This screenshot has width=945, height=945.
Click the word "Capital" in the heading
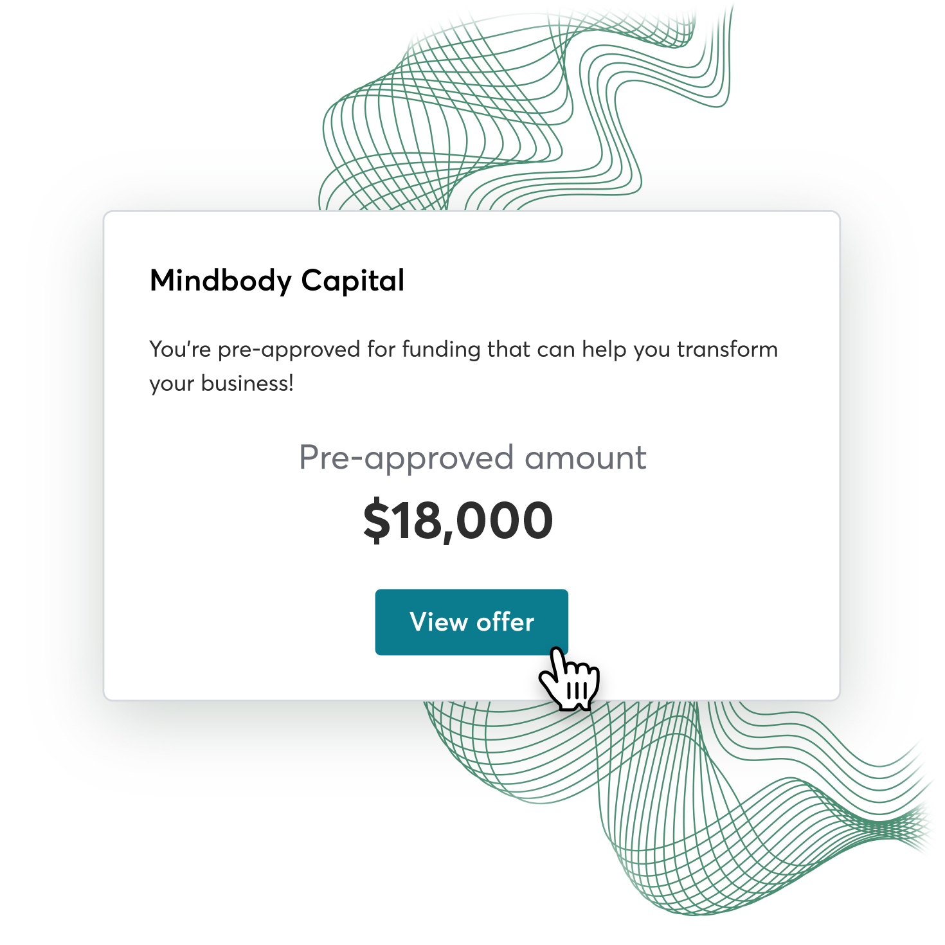tap(352, 281)
